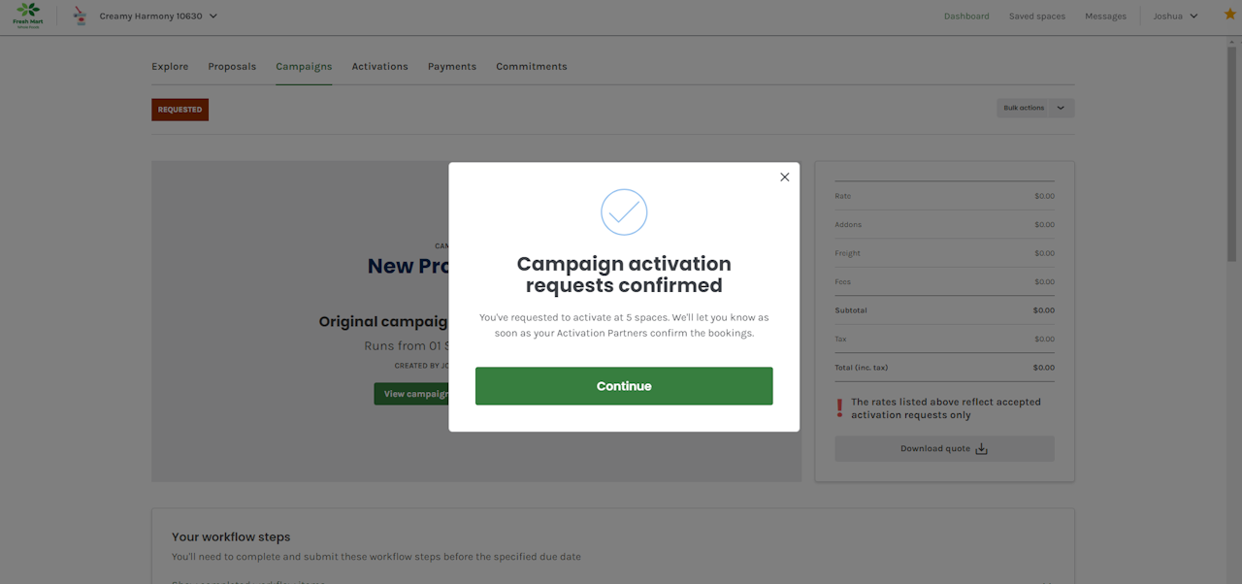Click the blue checkmark circle icon
This screenshot has height=584, width=1242.
tap(624, 211)
